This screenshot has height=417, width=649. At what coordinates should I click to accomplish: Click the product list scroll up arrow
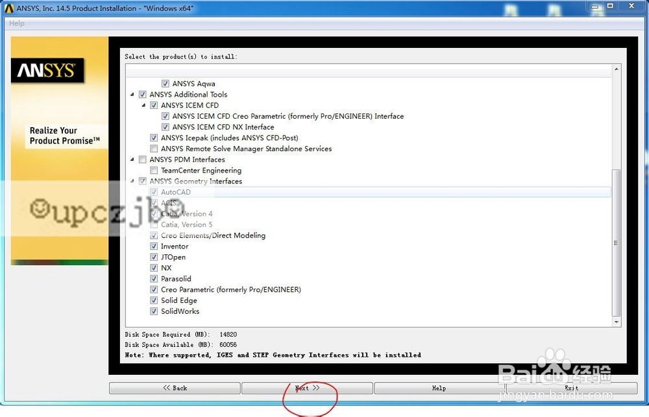pyautogui.click(x=617, y=69)
